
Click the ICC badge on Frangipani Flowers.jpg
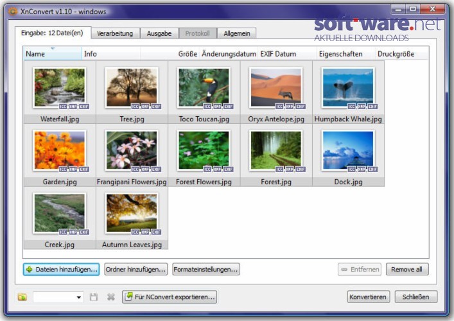135,169
